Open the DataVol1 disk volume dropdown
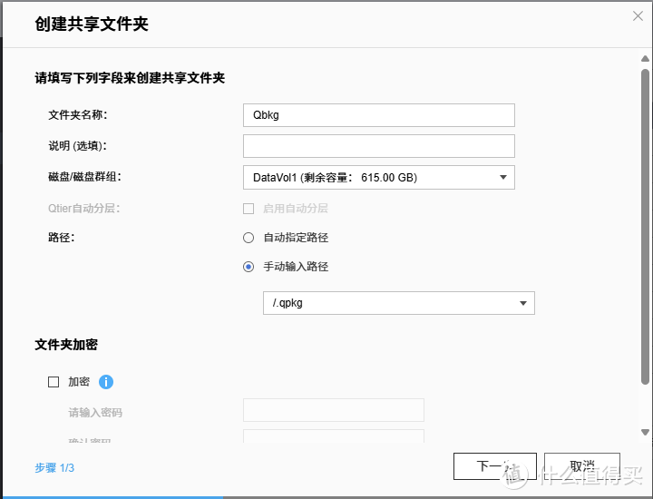Viewport: 653px width, 499px height. click(x=378, y=177)
